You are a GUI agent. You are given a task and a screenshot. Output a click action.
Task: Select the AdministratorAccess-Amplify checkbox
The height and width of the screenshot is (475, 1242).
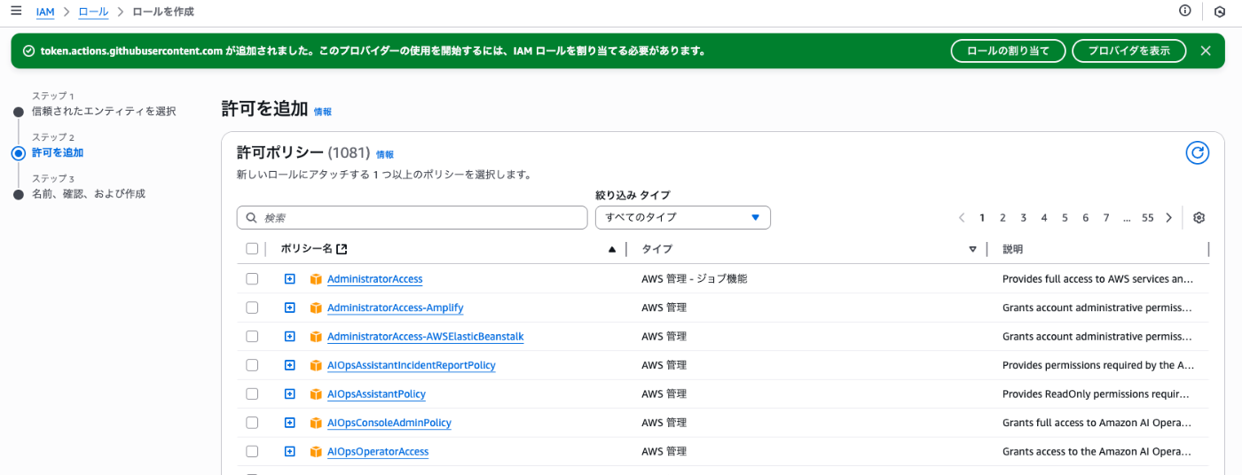coord(252,308)
